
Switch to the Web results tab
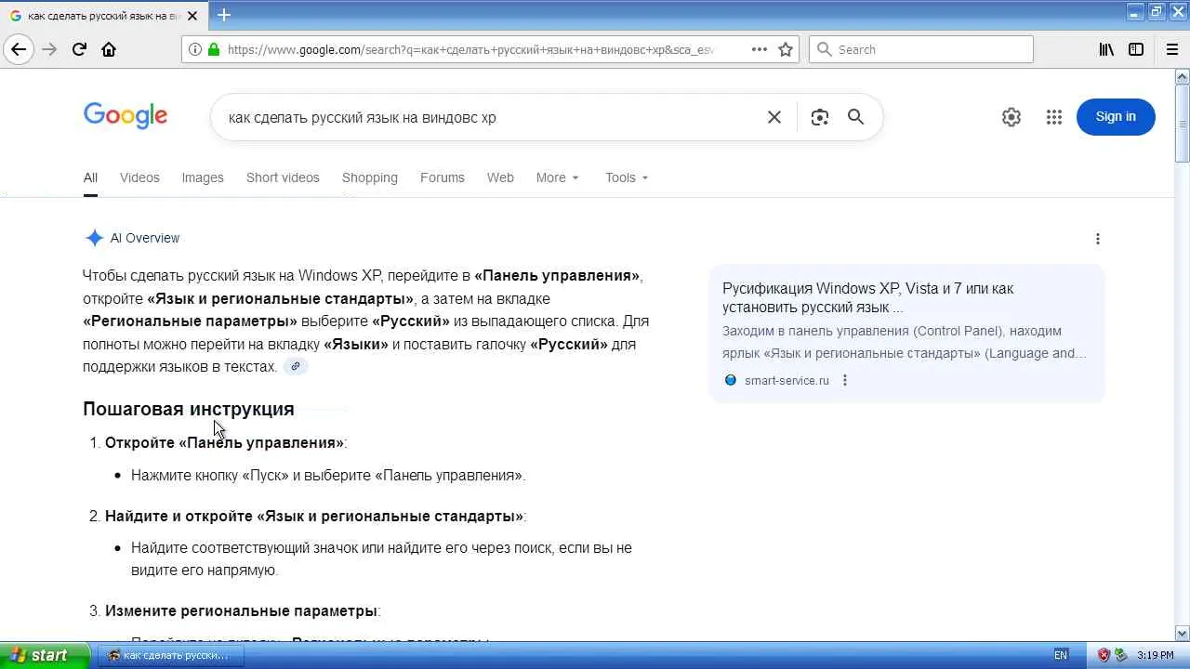500,177
